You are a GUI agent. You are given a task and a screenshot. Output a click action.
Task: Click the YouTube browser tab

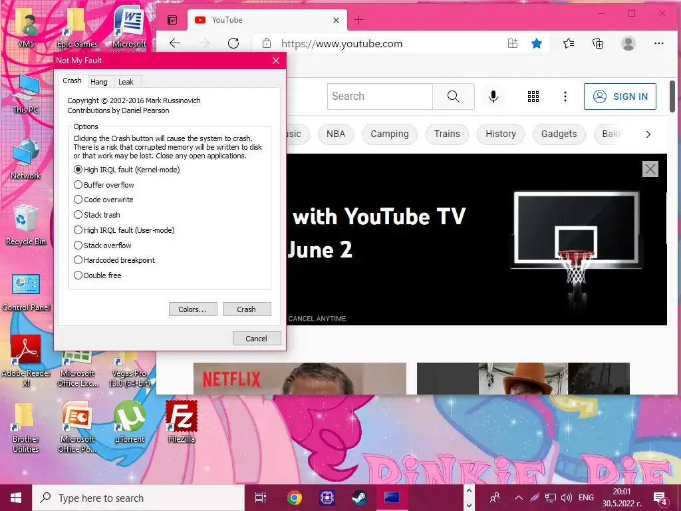pos(267,20)
